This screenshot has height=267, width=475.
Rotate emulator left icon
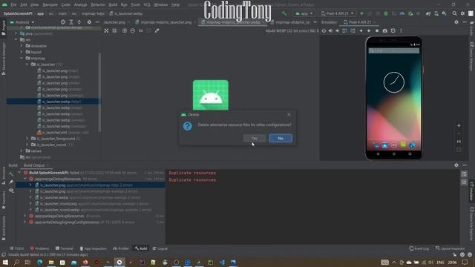[344, 30]
